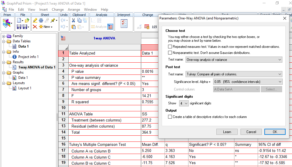The image size is (292, 167).
Task: Open the Edit menu
Action: point(21,10)
